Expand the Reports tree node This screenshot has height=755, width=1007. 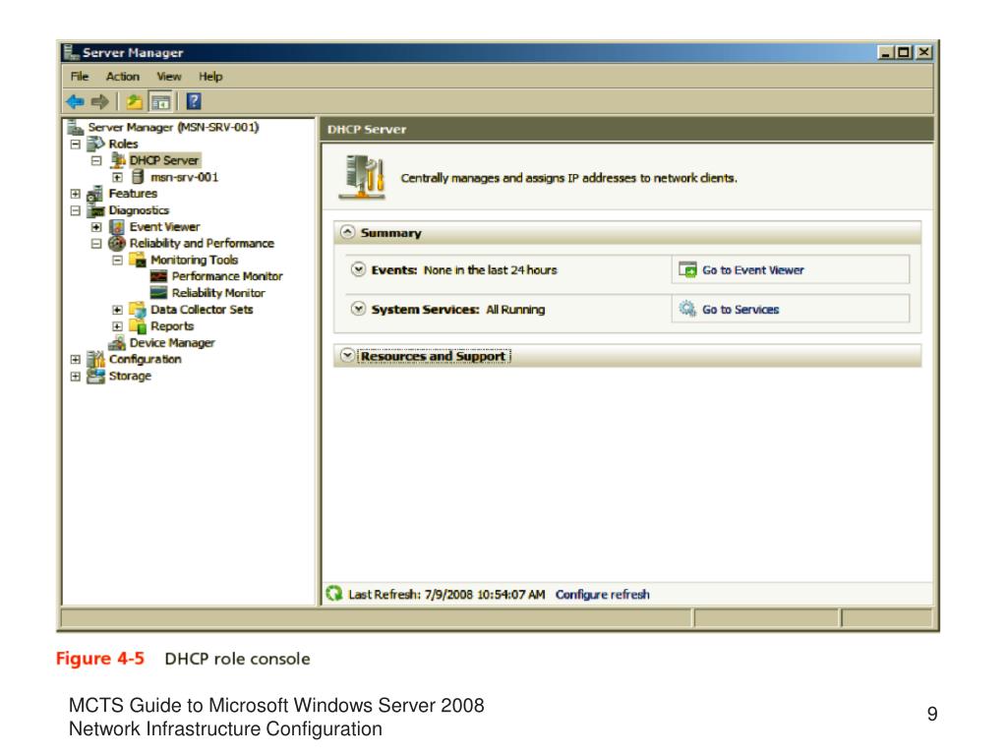117,326
